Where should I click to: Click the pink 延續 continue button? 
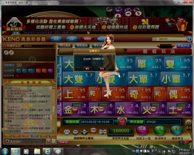[x=142, y=130]
